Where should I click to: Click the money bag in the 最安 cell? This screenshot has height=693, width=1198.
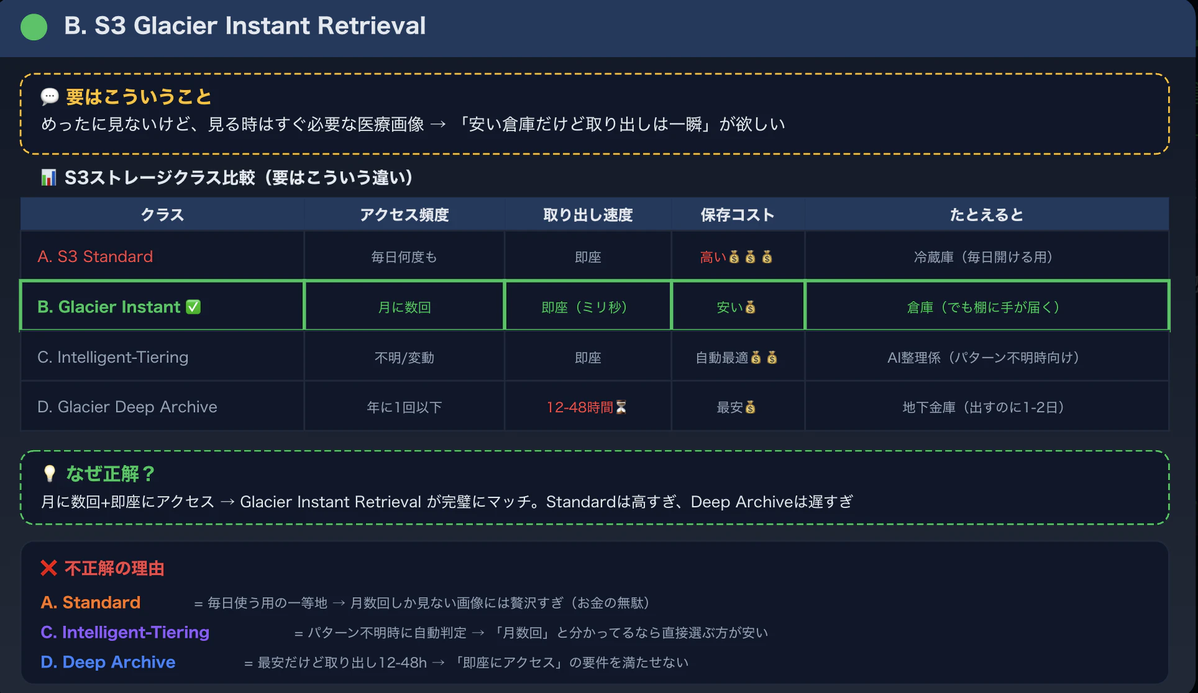pyautogui.click(x=751, y=407)
